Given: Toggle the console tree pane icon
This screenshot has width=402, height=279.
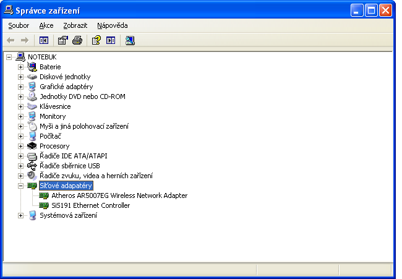Looking at the screenshot, I should [x=44, y=40].
